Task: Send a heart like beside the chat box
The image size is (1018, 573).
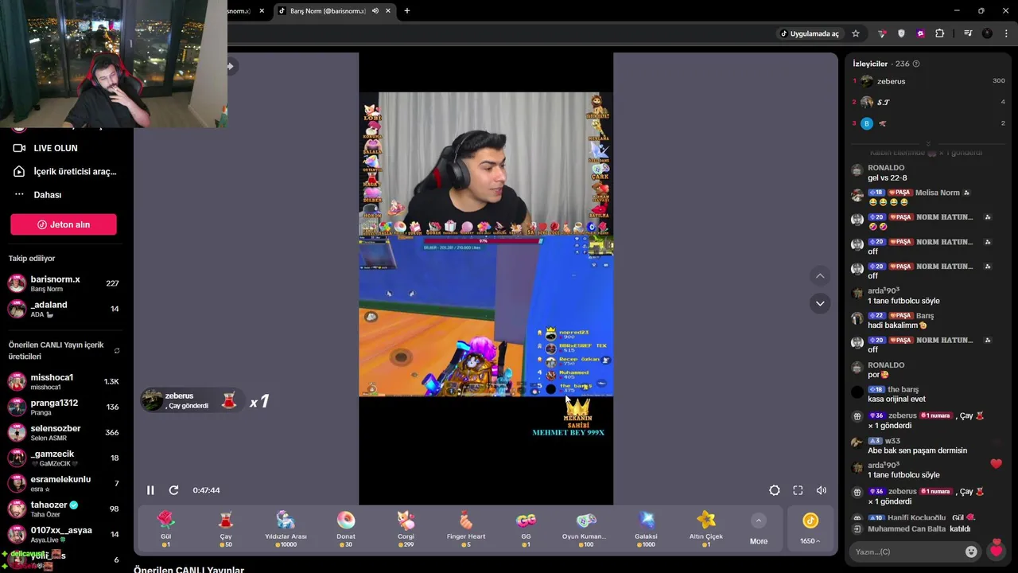Action: (x=996, y=550)
